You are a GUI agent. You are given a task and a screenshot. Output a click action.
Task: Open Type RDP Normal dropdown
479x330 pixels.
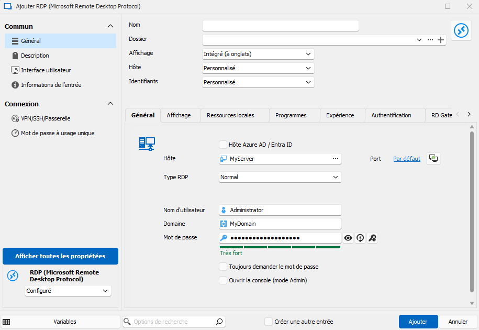click(280, 177)
